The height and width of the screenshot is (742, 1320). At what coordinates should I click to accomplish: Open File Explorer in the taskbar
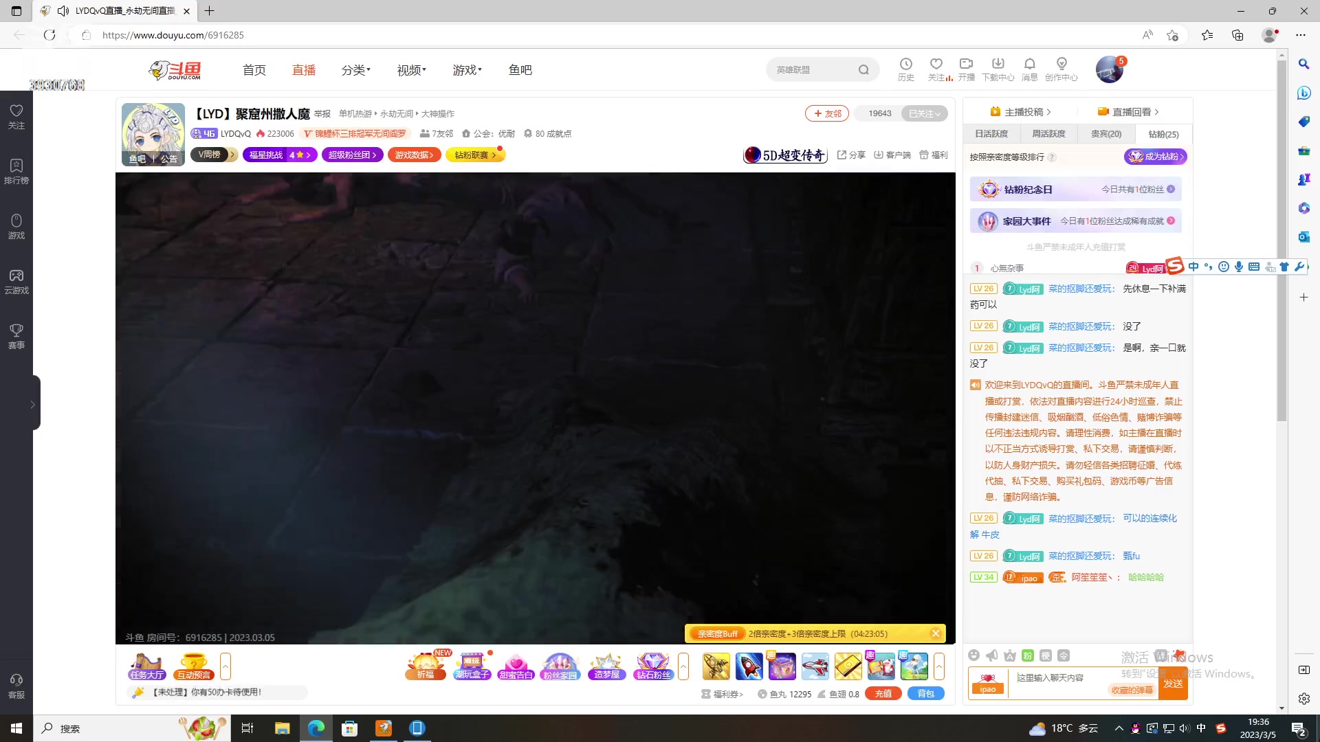tap(283, 728)
